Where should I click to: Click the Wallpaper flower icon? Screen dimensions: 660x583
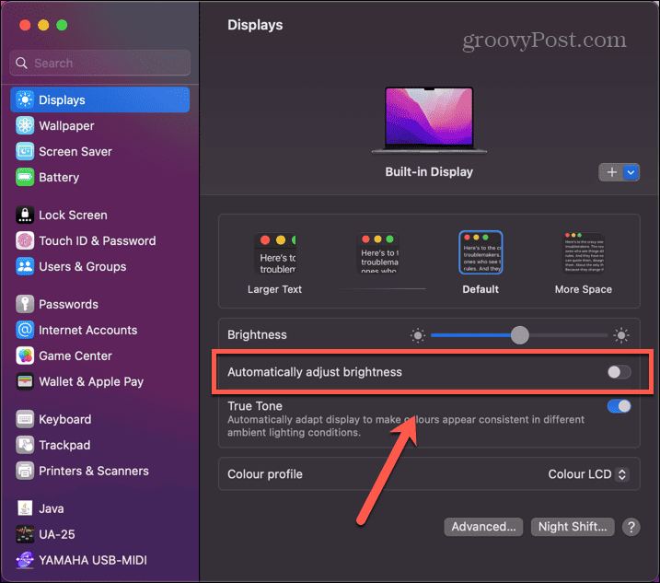click(x=25, y=125)
